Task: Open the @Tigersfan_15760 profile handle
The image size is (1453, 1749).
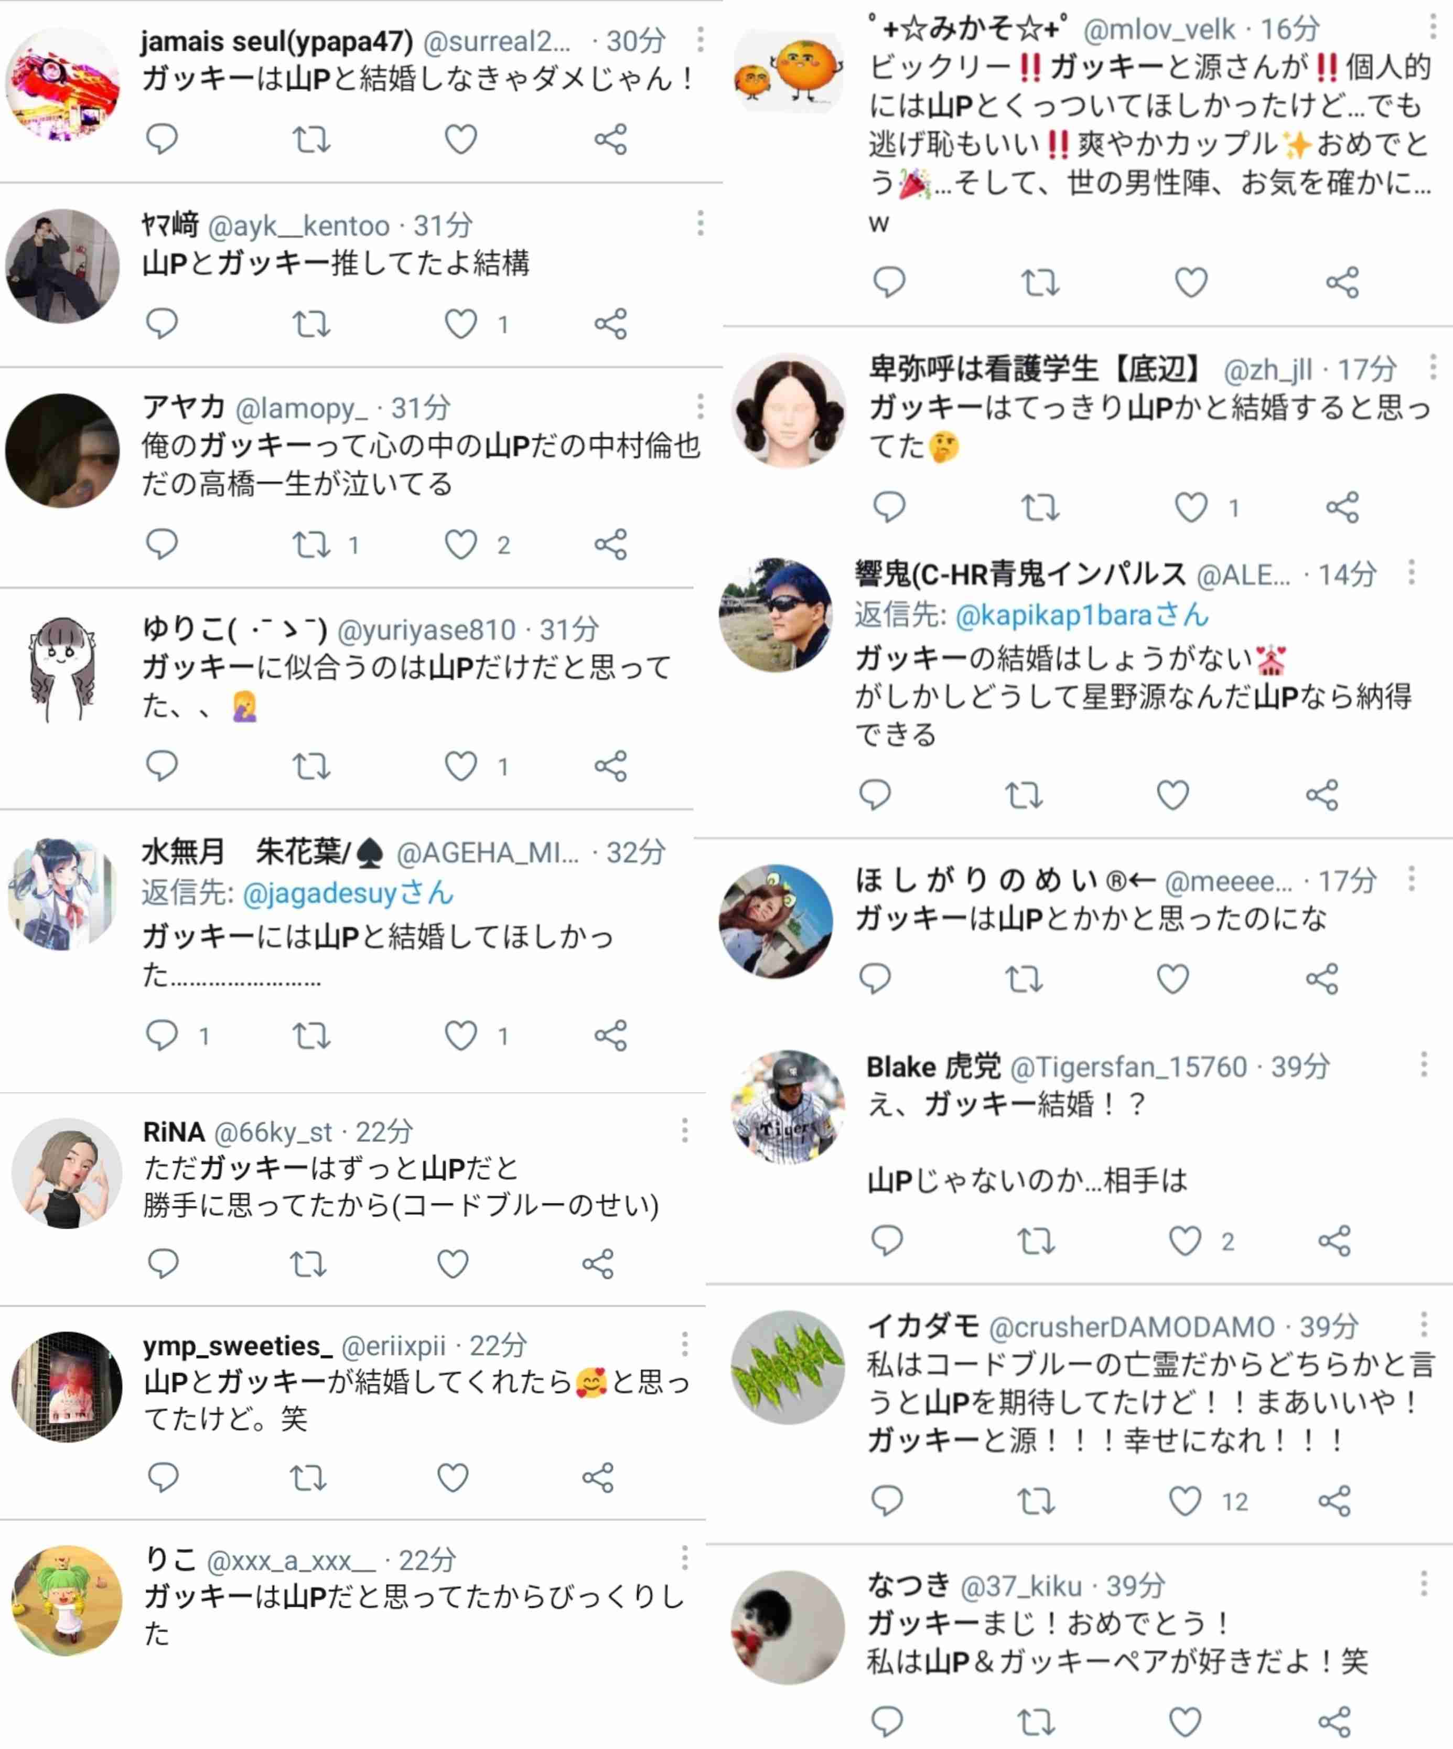Action: (1128, 1066)
